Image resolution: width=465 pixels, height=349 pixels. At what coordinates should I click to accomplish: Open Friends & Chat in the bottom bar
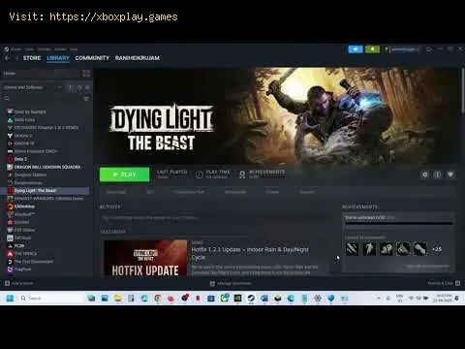[x=444, y=283]
